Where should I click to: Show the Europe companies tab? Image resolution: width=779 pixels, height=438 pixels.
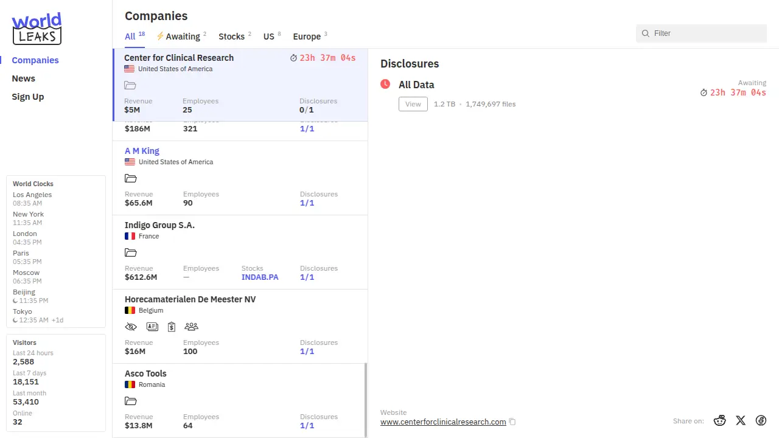click(x=307, y=36)
